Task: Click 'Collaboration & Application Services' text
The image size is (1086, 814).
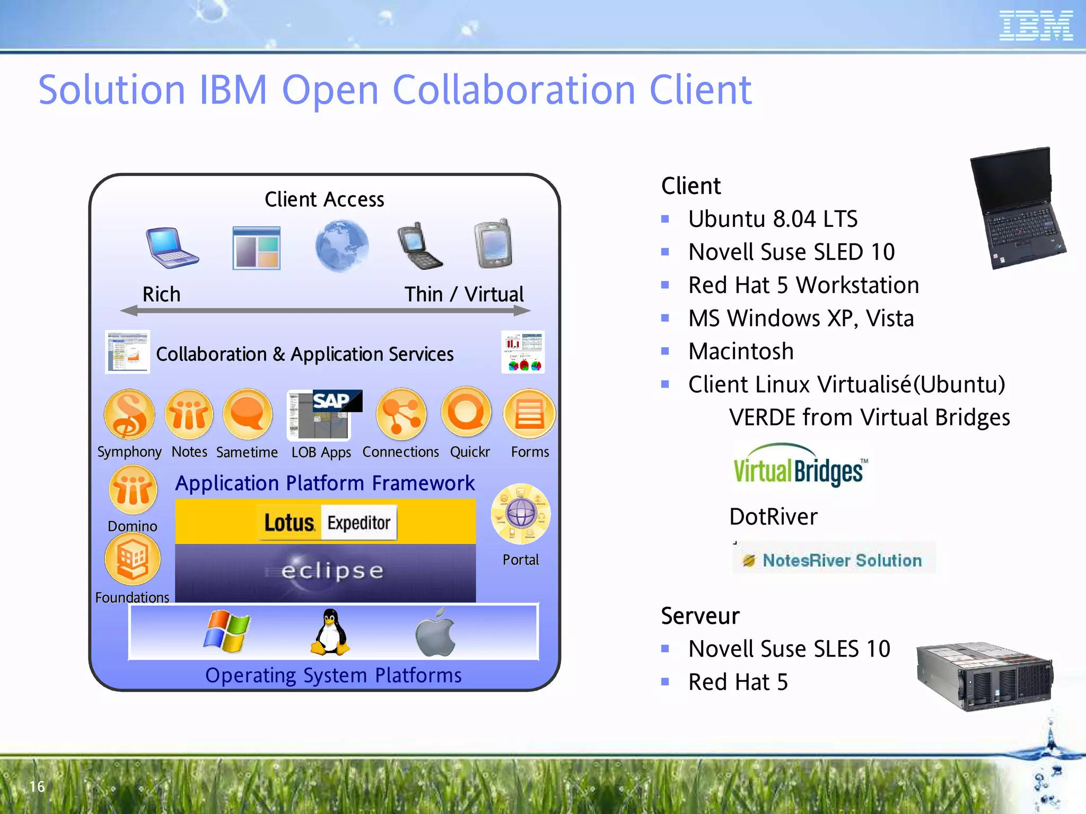Action: pyautogui.click(x=305, y=354)
